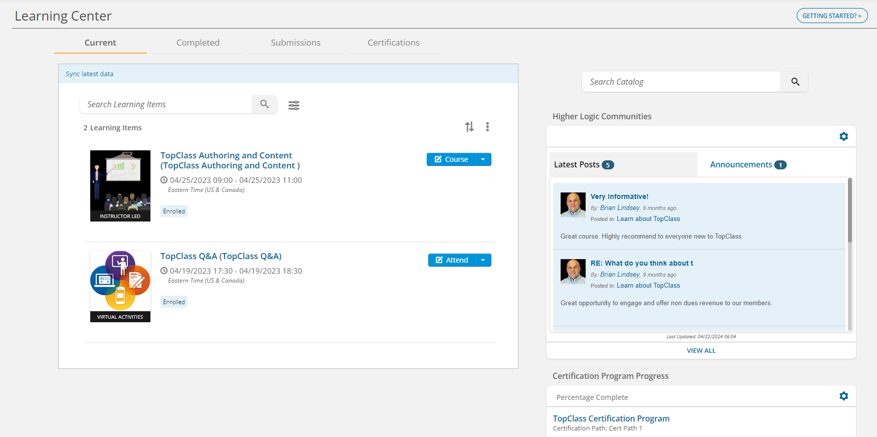Open the filter sliders icon
Viewport: 877px width, 437px height.
294,105
